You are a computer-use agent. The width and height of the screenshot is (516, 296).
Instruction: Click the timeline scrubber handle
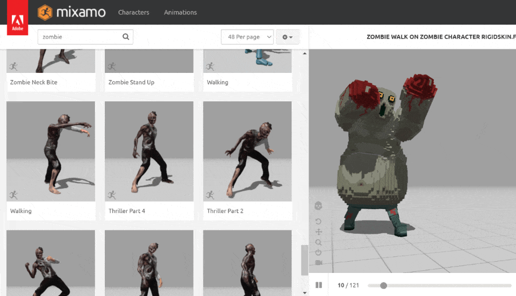click(x=383, y=285)
